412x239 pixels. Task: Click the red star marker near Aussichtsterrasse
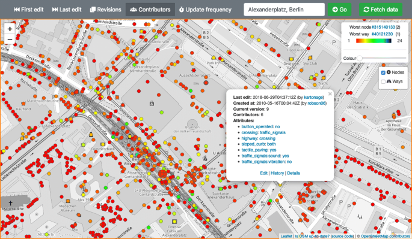pos(194,70)
